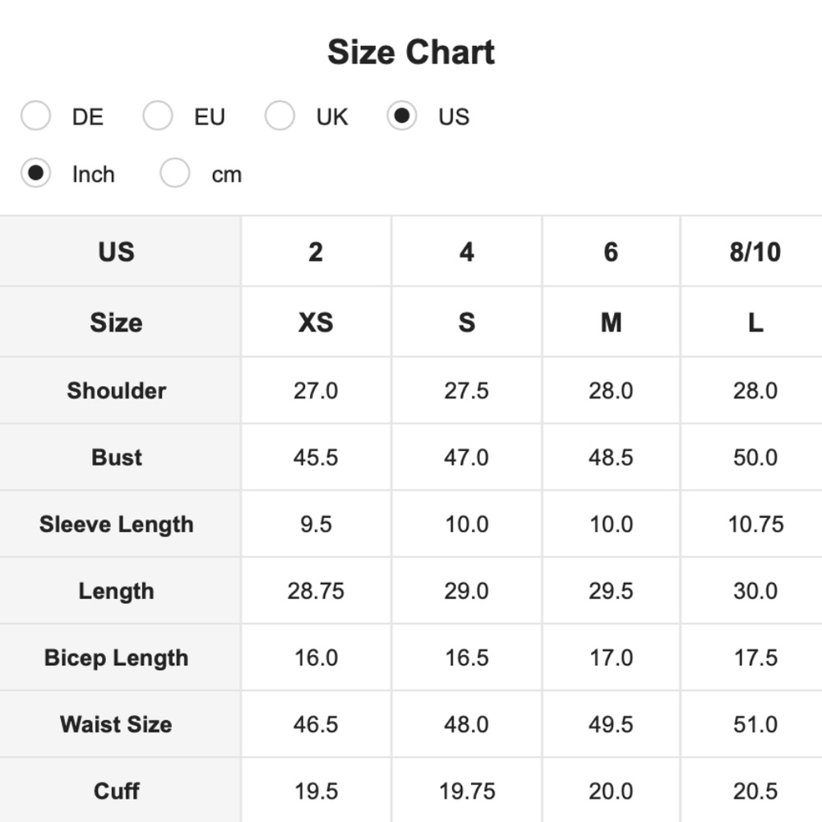
Task: Select the DE size radio button
Action: point(35,115)
